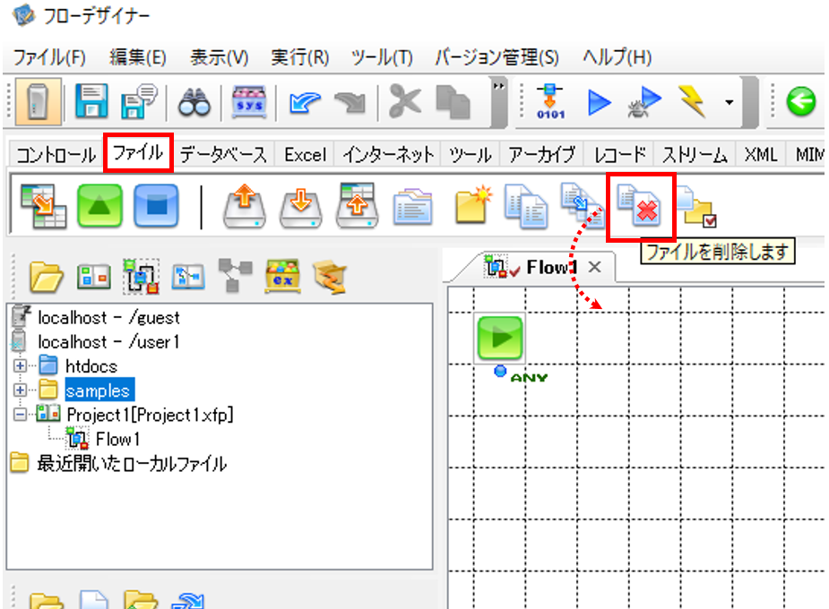Click the gray node tree icon
This screenshot has height=609, width=829.
[235, 275]
